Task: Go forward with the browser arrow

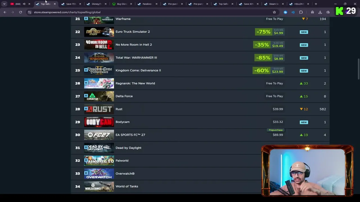Action: tap(12, 12)
